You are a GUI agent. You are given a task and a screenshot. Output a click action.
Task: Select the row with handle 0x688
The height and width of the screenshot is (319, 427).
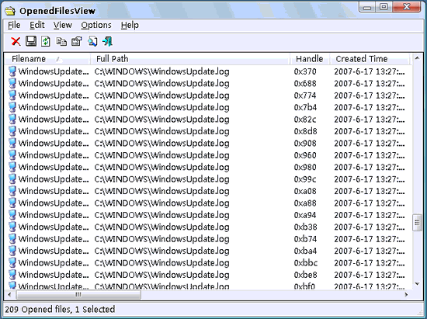point(209,83)
